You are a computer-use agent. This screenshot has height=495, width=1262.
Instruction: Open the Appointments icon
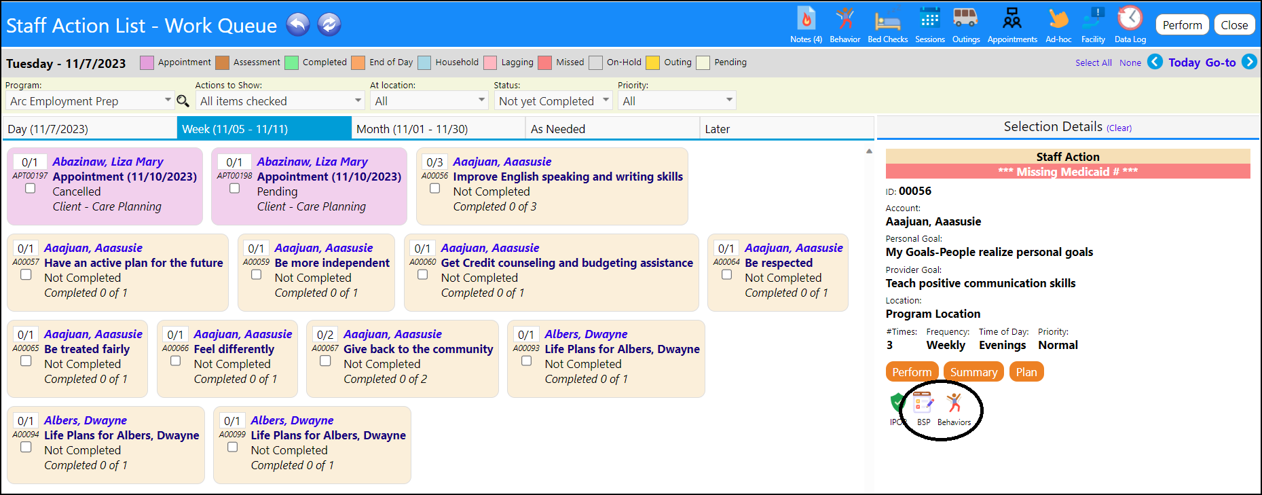point(1012,25)
